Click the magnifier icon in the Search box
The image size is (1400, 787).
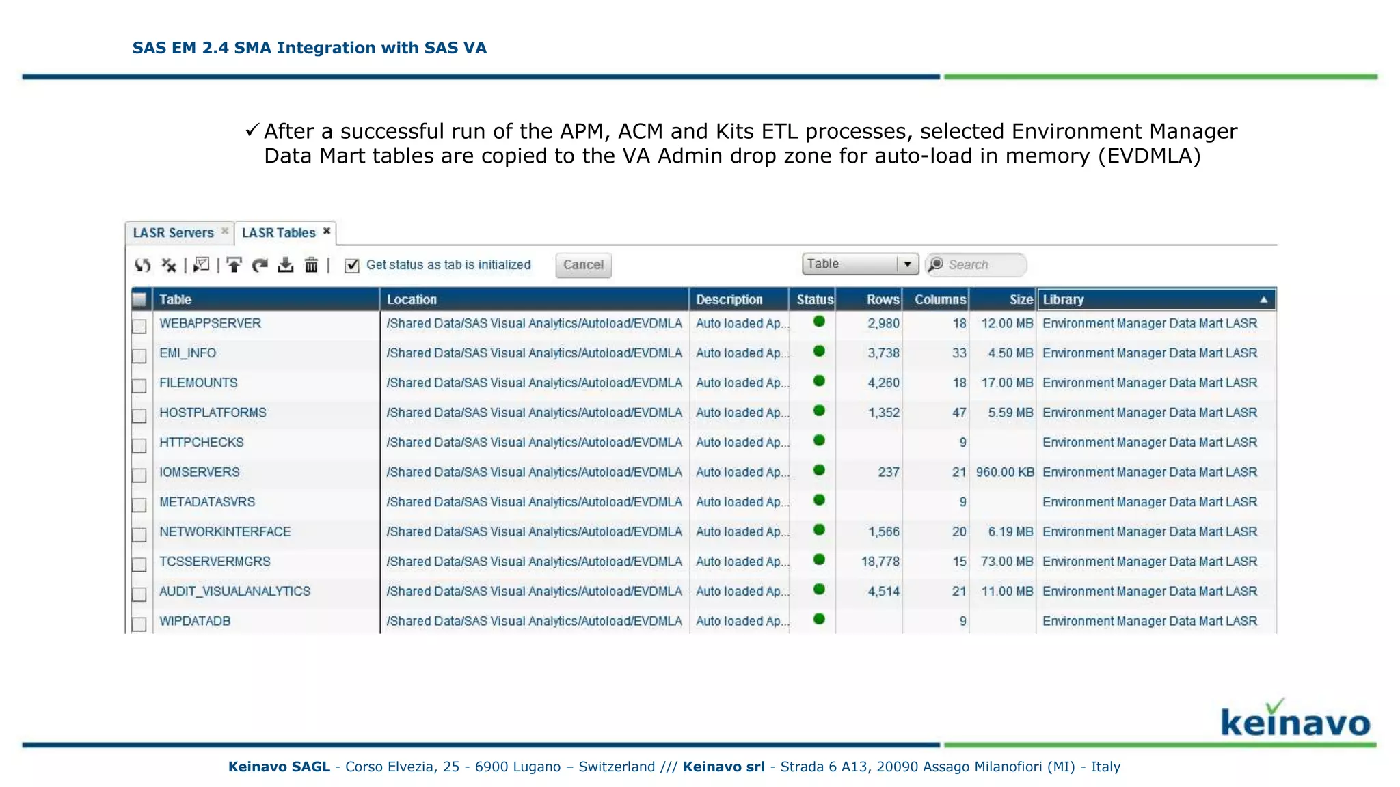tap(937, 264)
